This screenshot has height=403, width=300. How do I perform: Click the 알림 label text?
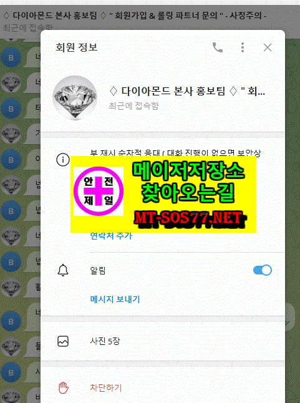click(x=98, y=270)
